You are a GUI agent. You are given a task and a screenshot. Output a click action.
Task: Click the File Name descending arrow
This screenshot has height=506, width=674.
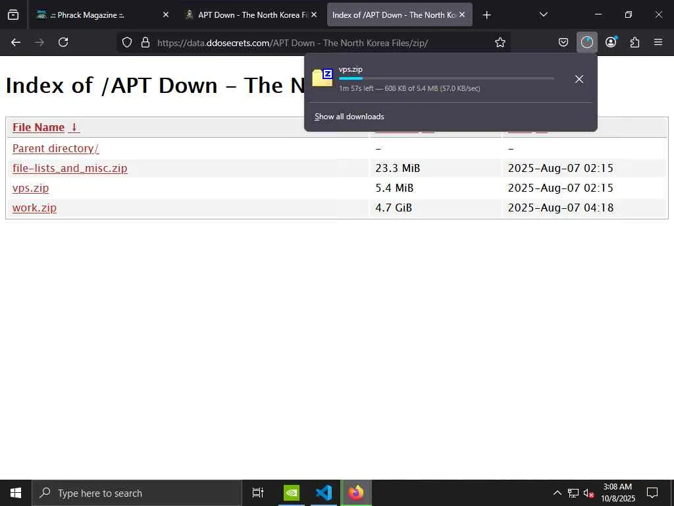74,127
